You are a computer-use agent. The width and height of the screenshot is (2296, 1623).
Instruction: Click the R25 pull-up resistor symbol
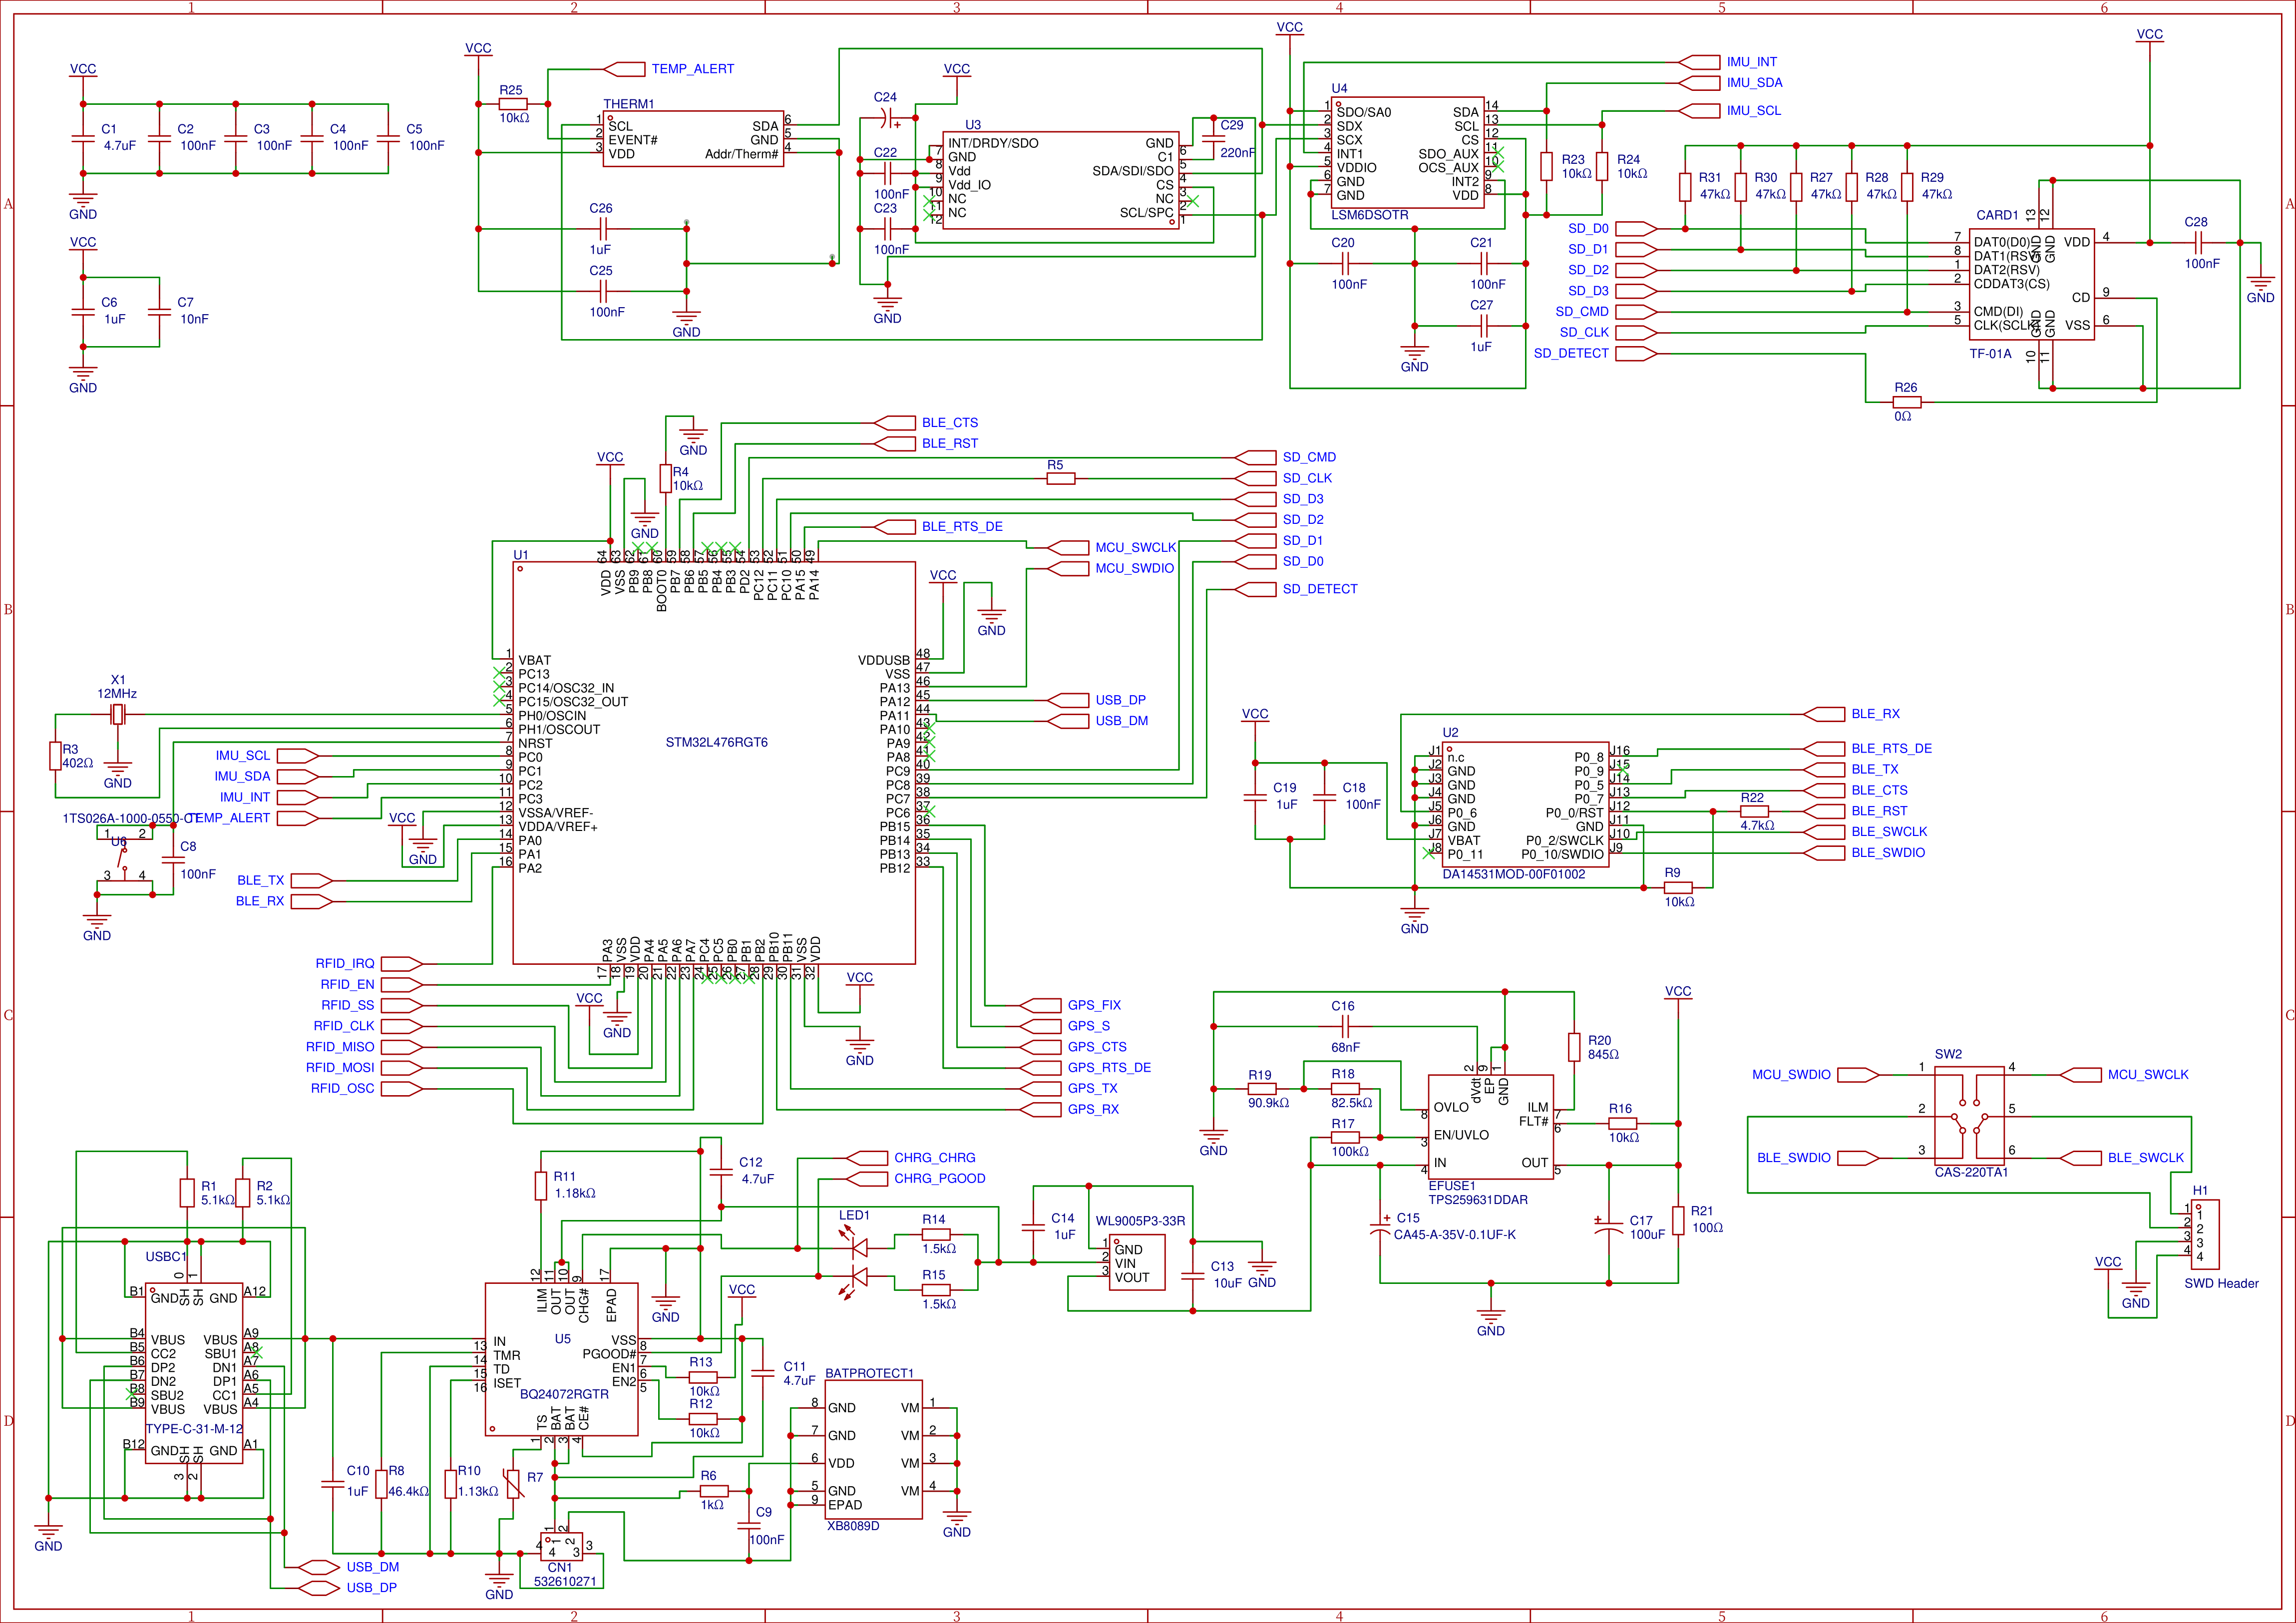pos(513,104)
